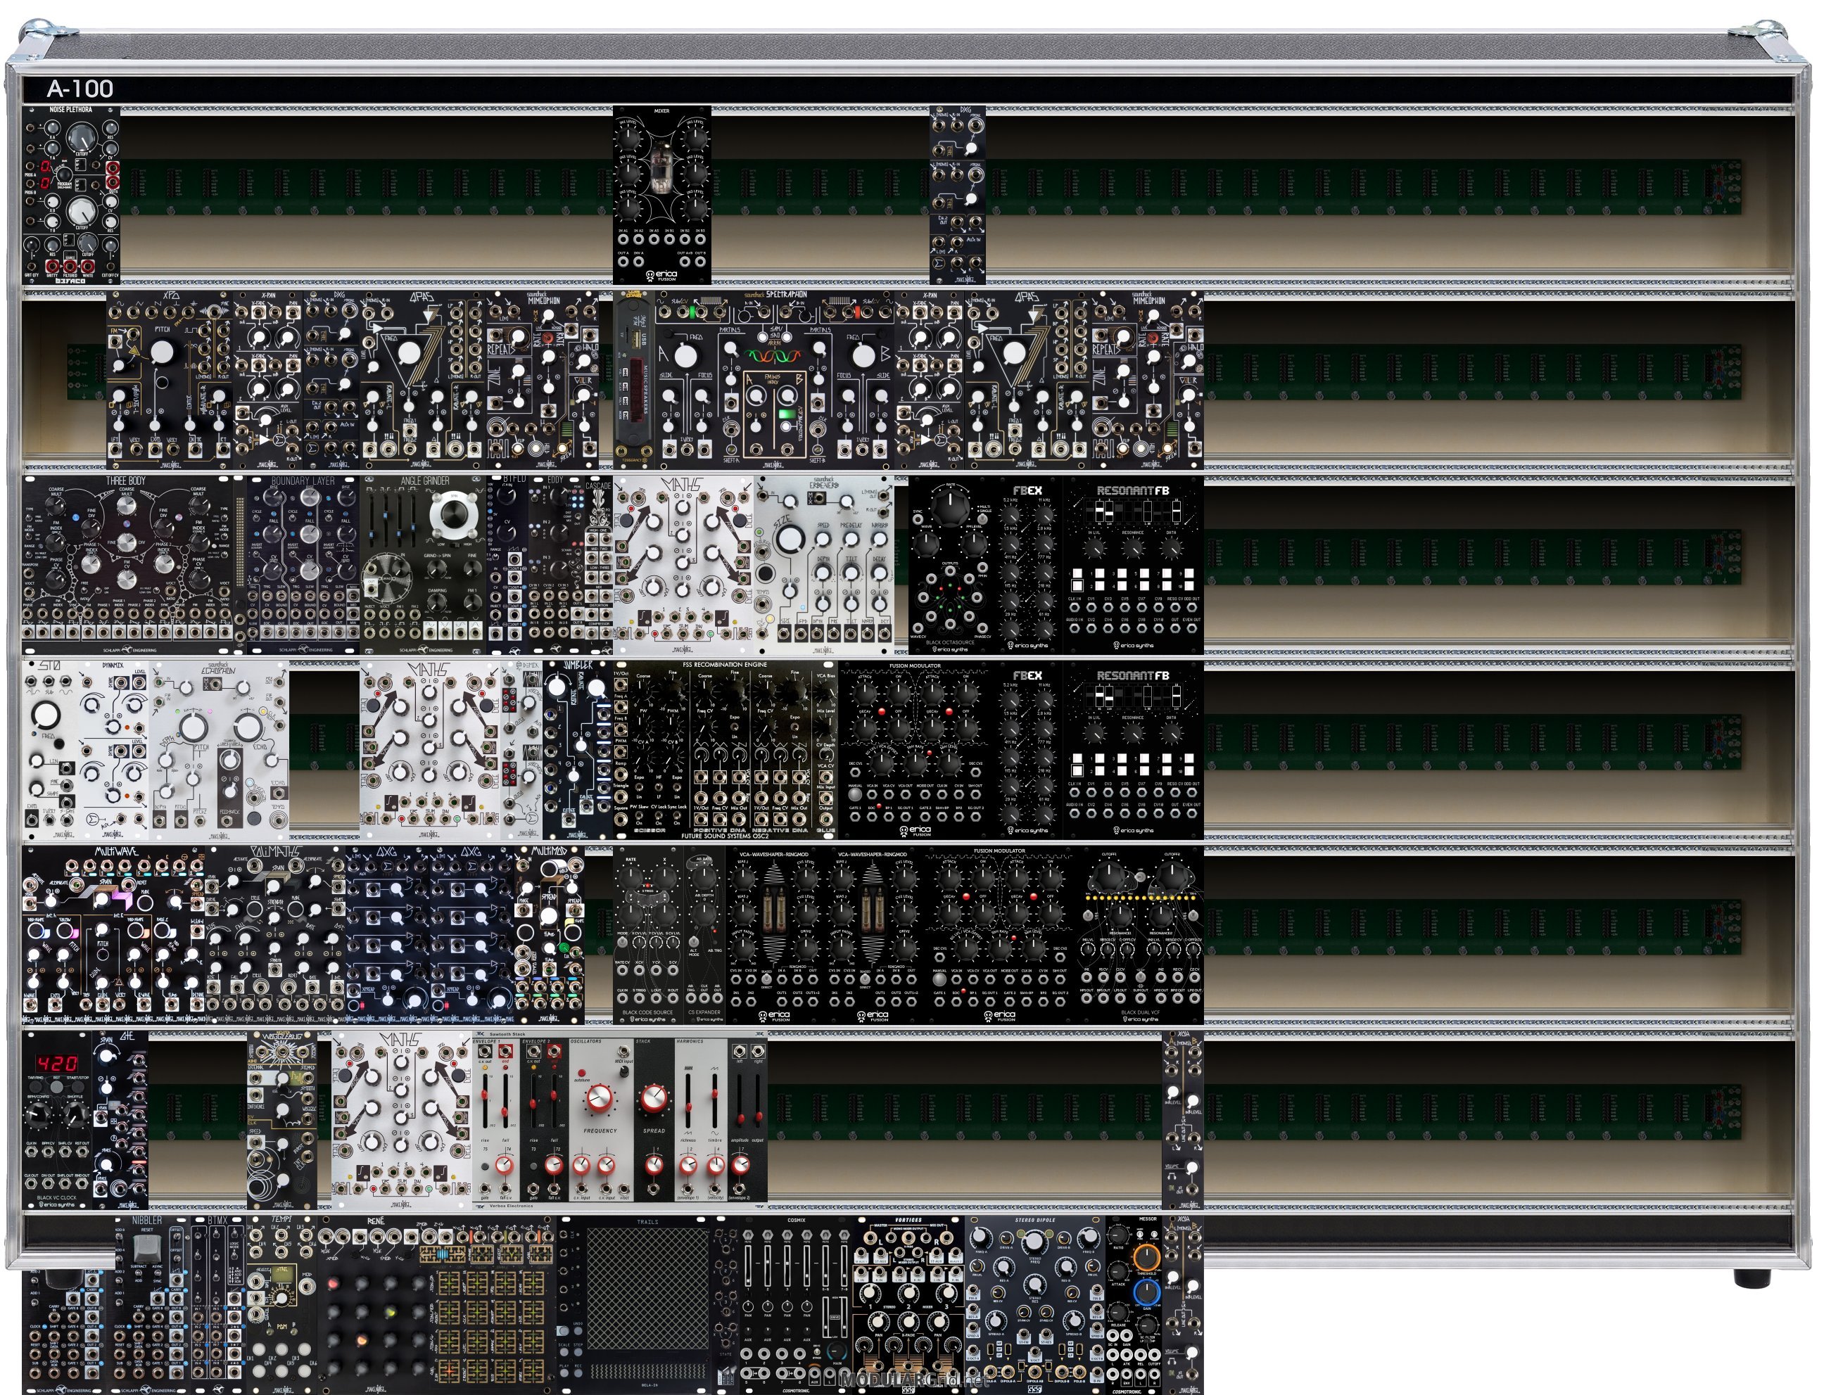Click the A-100 case label
This screenshot has height=1395, width=1831.
(80, 89)
